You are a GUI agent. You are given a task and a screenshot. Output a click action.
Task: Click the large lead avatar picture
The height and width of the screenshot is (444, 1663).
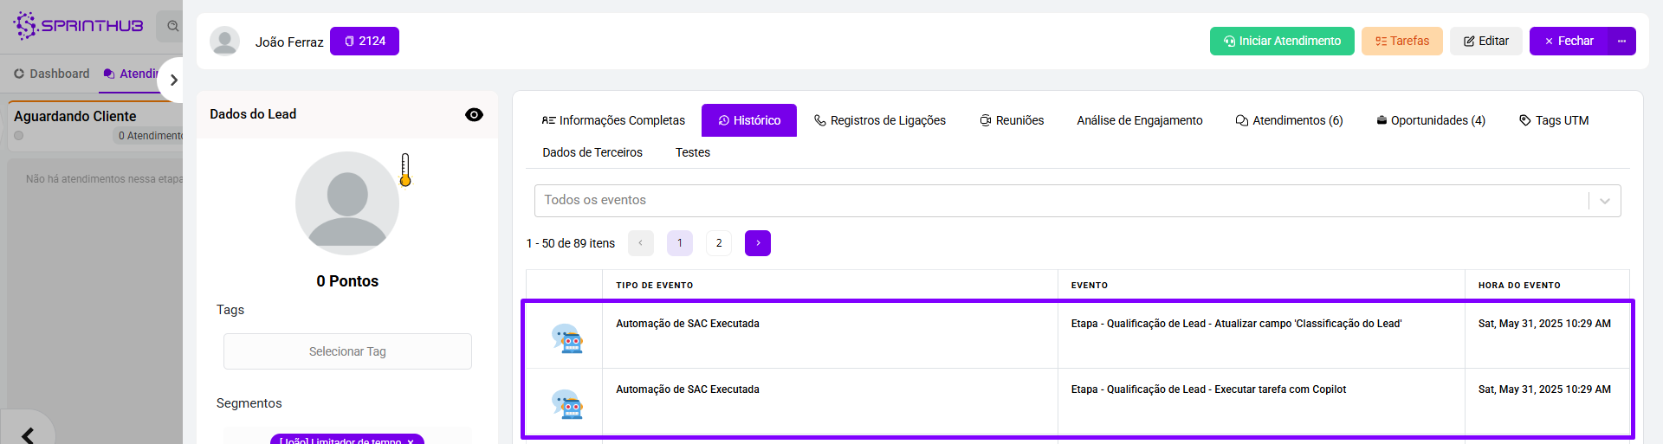[x=347, y=203]
